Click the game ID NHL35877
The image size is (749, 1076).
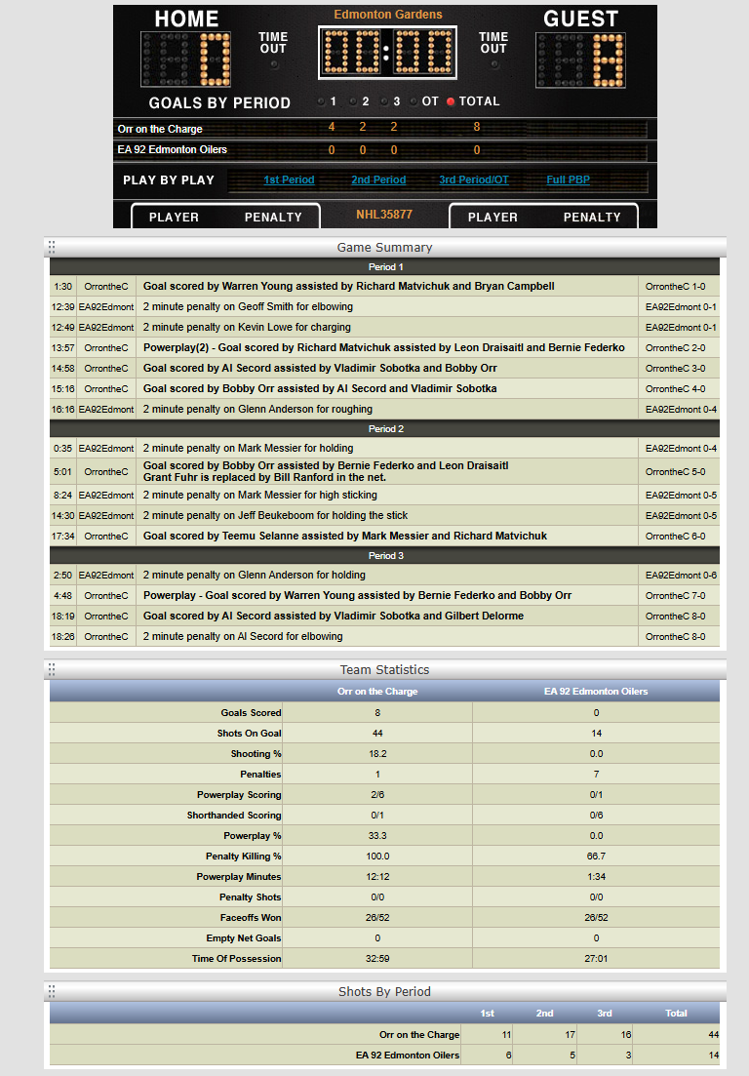384,215
